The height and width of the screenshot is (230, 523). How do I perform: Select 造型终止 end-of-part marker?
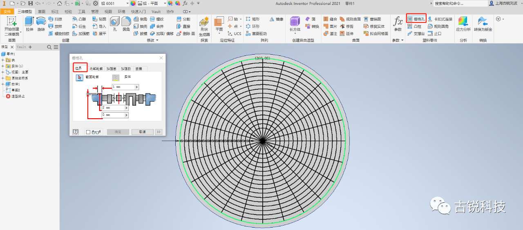click(15, 96)
